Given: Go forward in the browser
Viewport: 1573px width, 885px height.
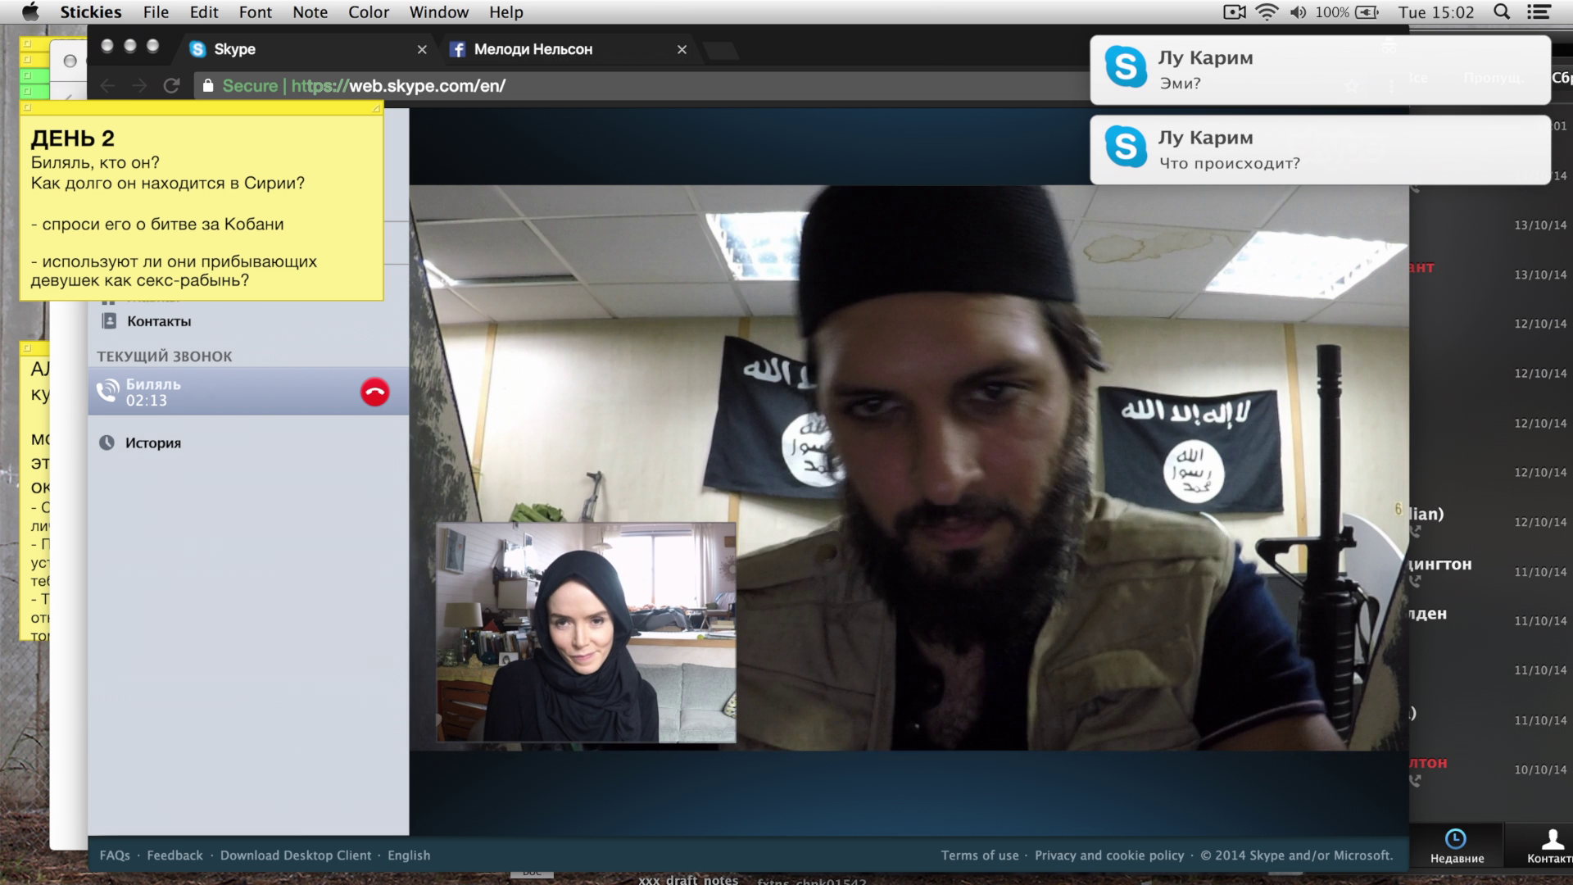Looking at the screenshot, I should point(140,86).
